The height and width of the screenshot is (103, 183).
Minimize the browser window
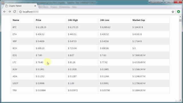coord(166,2)
